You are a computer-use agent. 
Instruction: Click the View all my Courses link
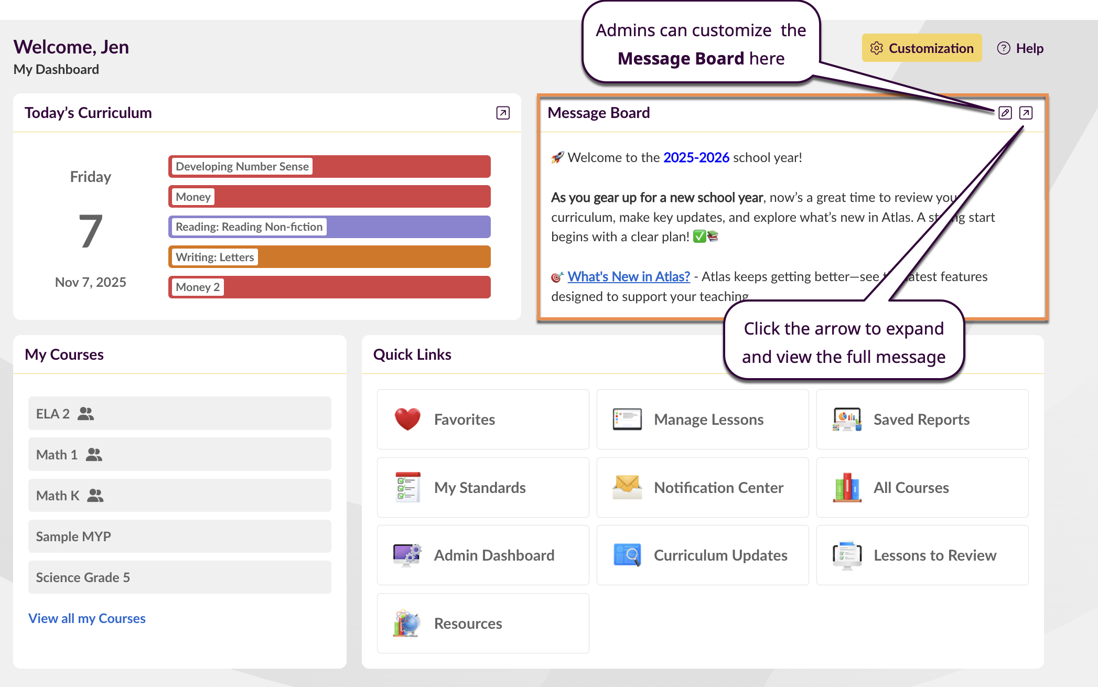87,618
